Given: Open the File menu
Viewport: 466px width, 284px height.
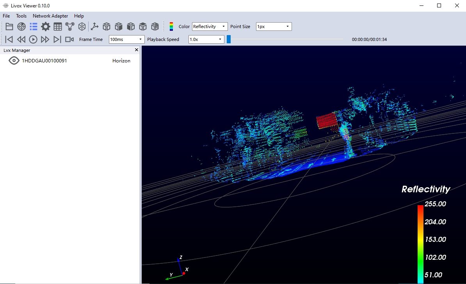Looking at the screenshot, I should tap(6, 16).
